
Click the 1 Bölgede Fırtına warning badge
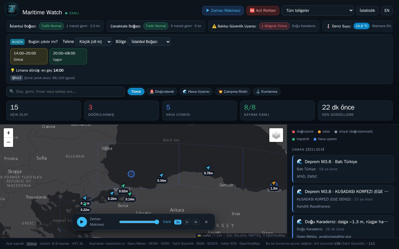(x=274, y=26)
